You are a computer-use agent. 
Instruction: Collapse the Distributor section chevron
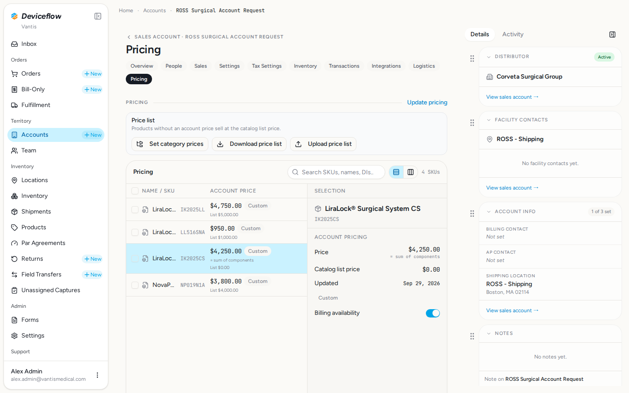pyautogui.click(x=489, y=57)
